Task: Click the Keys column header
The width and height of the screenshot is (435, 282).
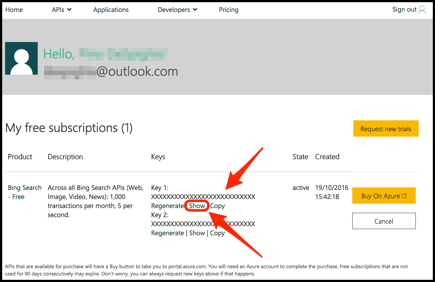Action: 158,157
